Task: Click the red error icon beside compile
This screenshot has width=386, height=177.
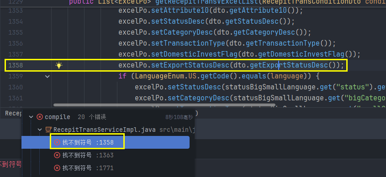Action: 40,117
